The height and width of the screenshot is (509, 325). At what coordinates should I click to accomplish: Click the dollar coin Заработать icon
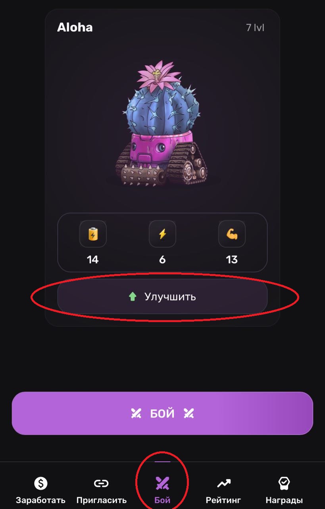pyautogui.click(x=40, y=483)
